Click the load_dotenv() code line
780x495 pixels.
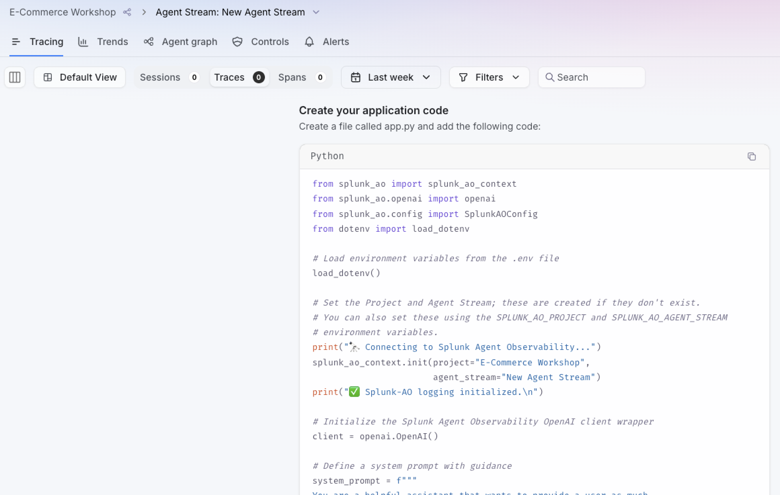pos(346,273)
